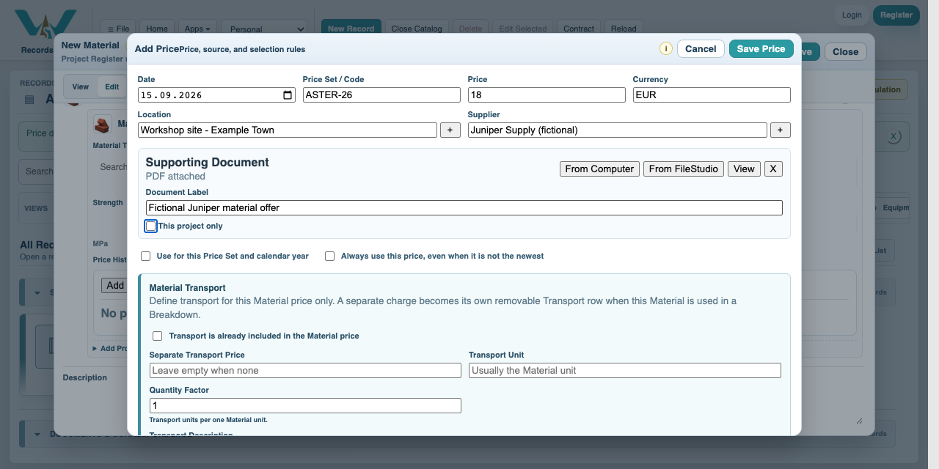Click the Price Set / Code field
This screenshot has width=939, height=469.
(381, 95)
